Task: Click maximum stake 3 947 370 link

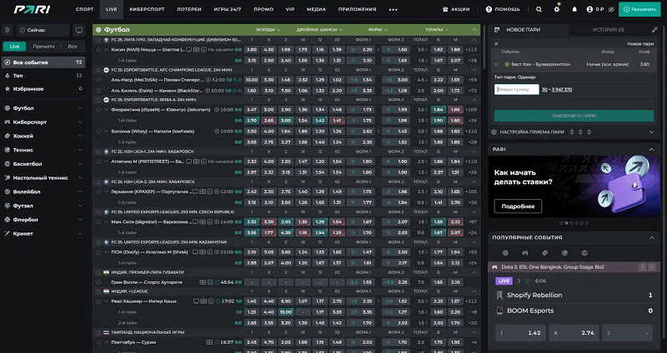Action: (x=561, y=90)
